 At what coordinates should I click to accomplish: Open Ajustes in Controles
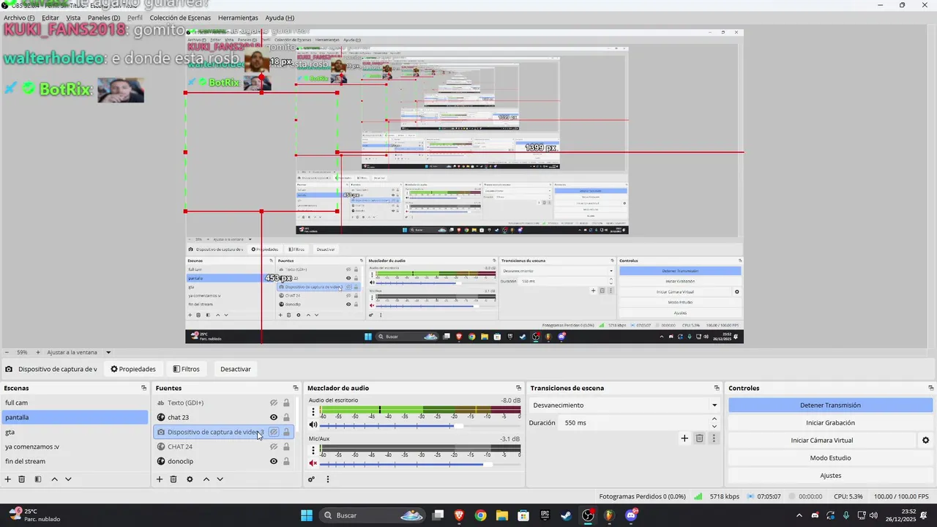pyautogui.click(x=830, y=476)
